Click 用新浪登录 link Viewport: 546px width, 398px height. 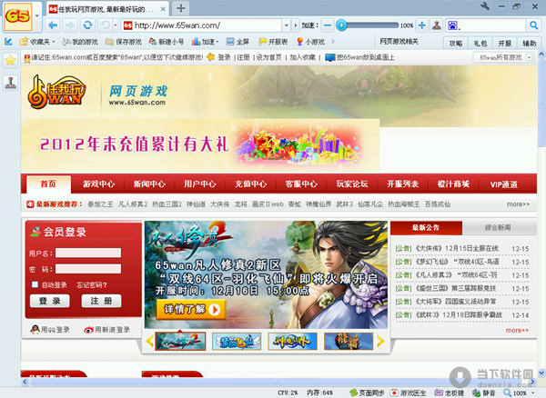coord(106,330)
